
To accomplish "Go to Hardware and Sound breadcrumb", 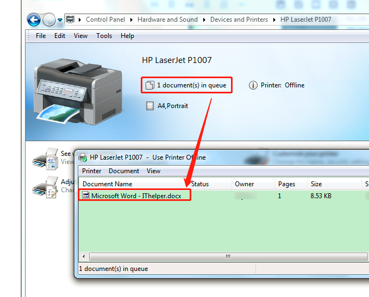I will (x=167, y=20).
